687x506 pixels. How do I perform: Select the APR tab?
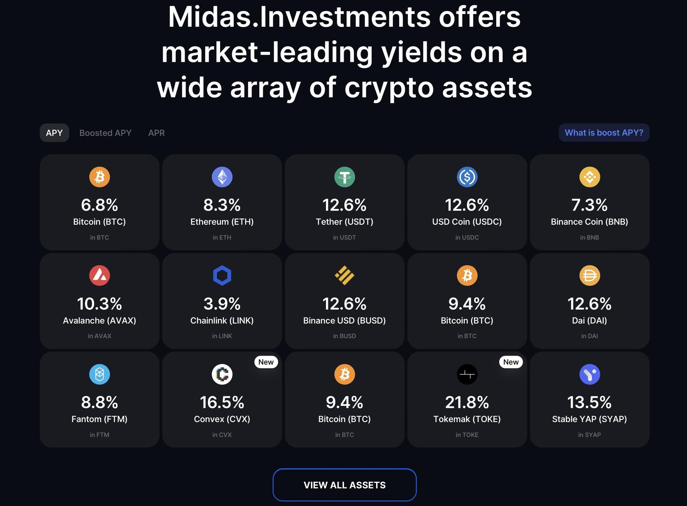(156, 133)
